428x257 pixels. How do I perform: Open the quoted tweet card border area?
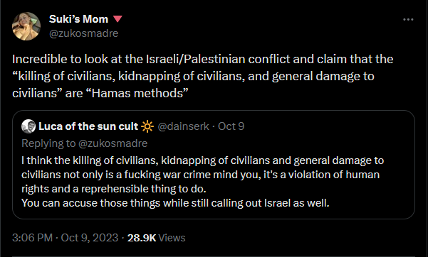click(214, 165)
